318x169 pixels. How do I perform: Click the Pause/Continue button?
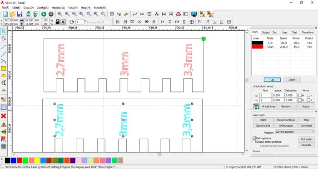[x=286, y=120]
